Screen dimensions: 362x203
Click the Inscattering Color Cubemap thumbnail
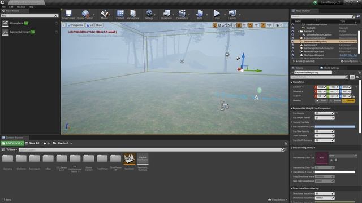pyautogui.click(x=322, y=158)
